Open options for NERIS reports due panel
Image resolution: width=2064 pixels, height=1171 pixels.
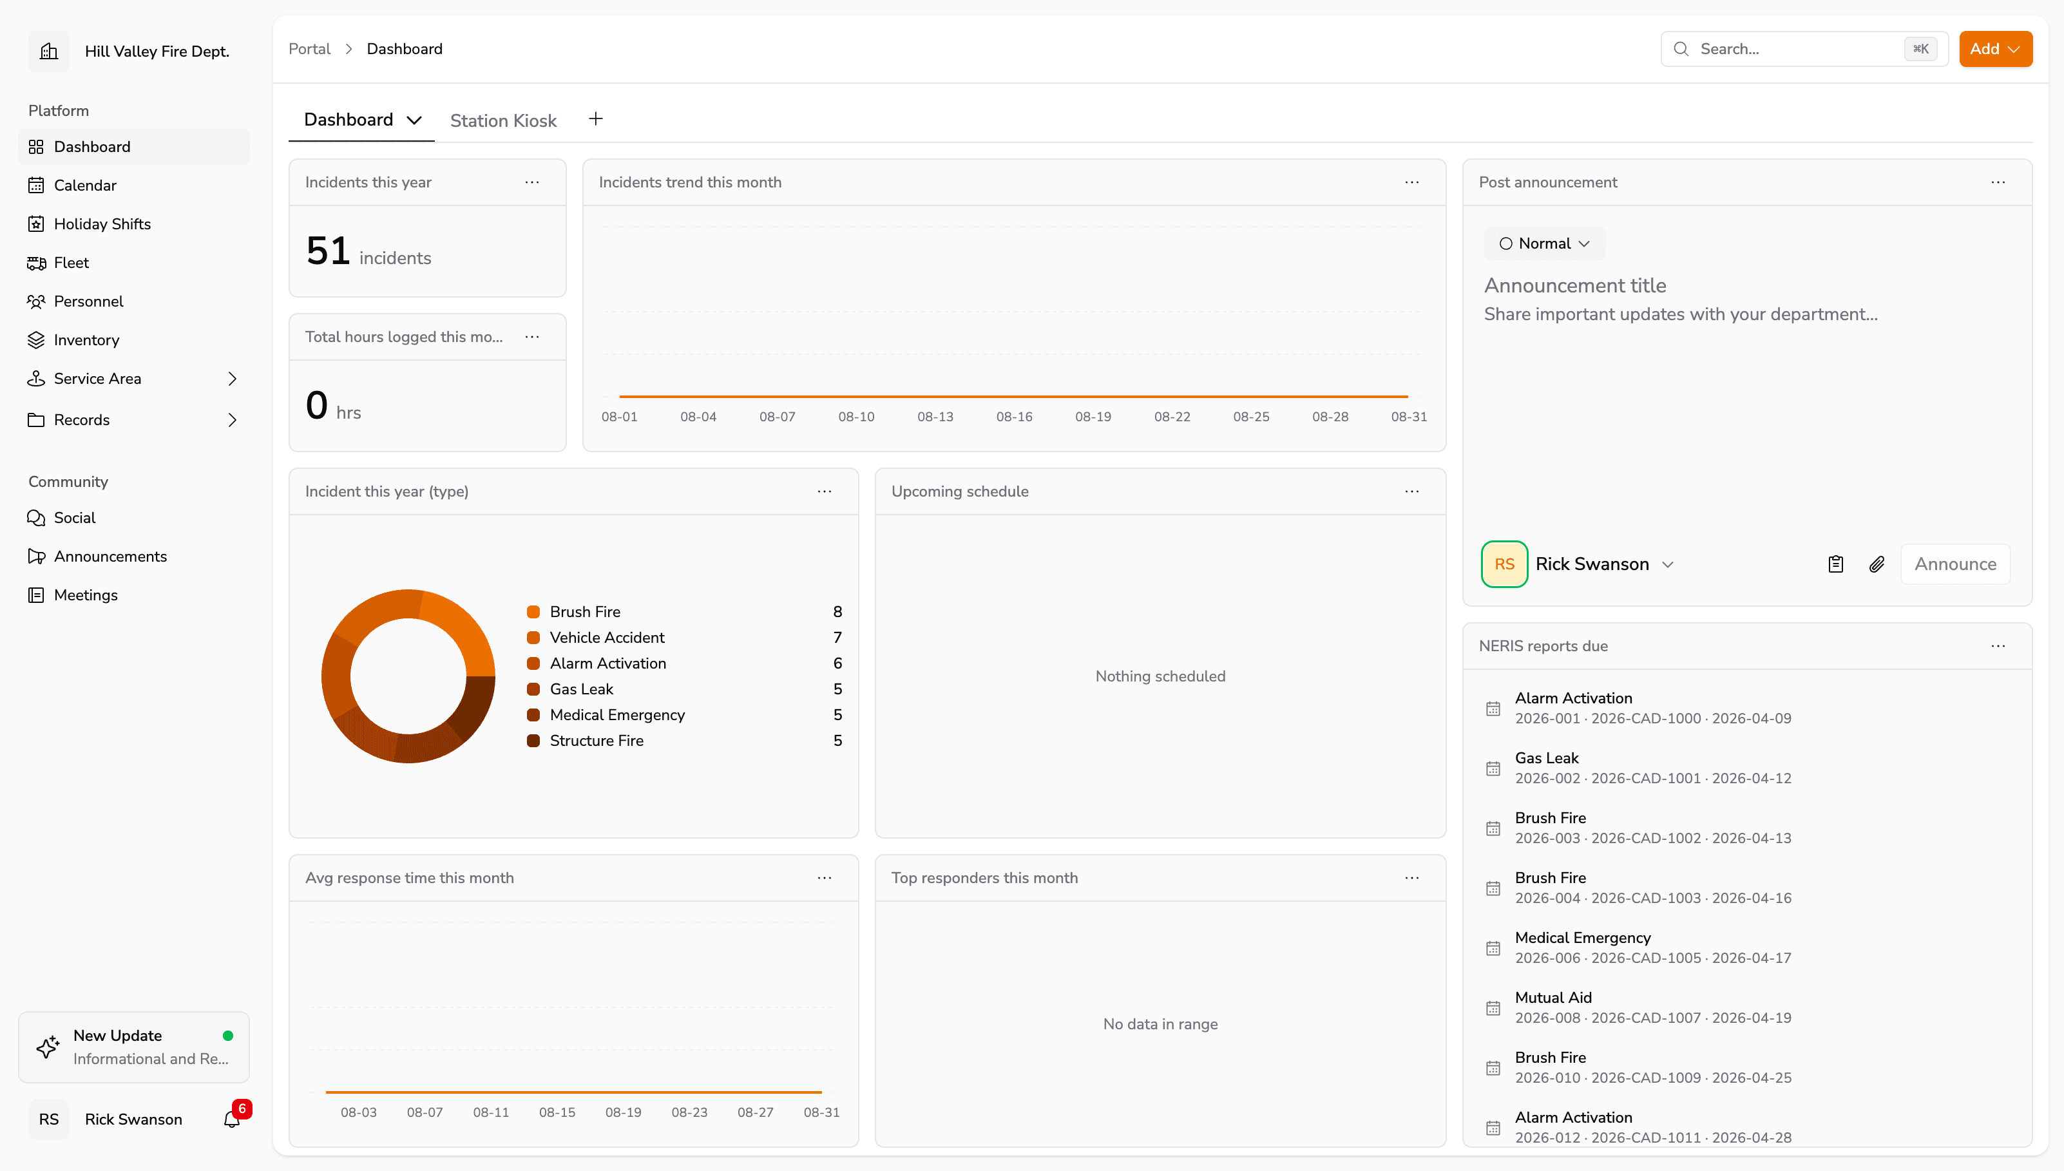tap(1998, 646)
